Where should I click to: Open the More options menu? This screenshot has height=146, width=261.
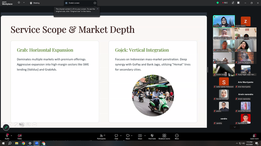click(177, 136)
